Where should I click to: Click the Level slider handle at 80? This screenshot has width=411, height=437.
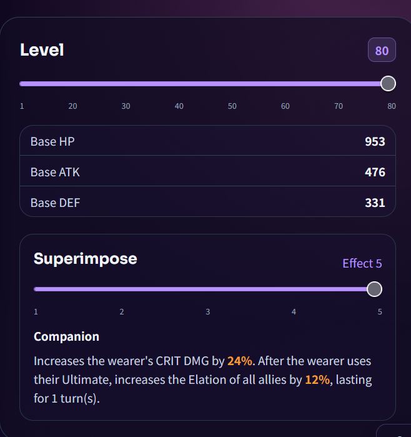pyautogui.click(x=388, y=84)
